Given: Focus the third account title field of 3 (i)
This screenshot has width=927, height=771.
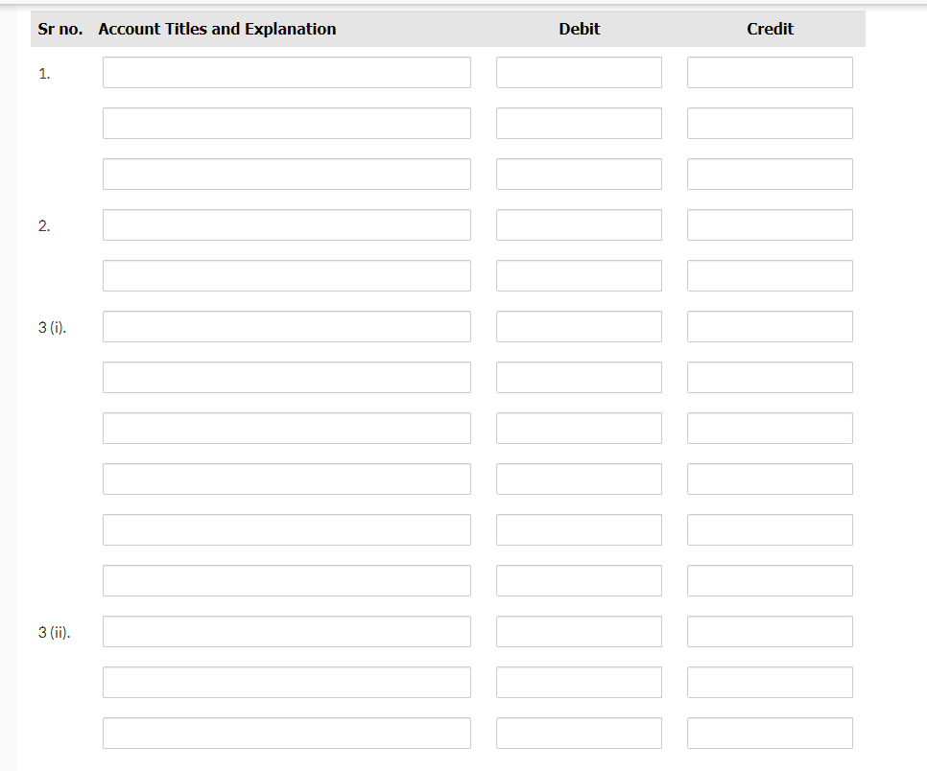Looking at the screenshot, I should (x=287, y=429).
